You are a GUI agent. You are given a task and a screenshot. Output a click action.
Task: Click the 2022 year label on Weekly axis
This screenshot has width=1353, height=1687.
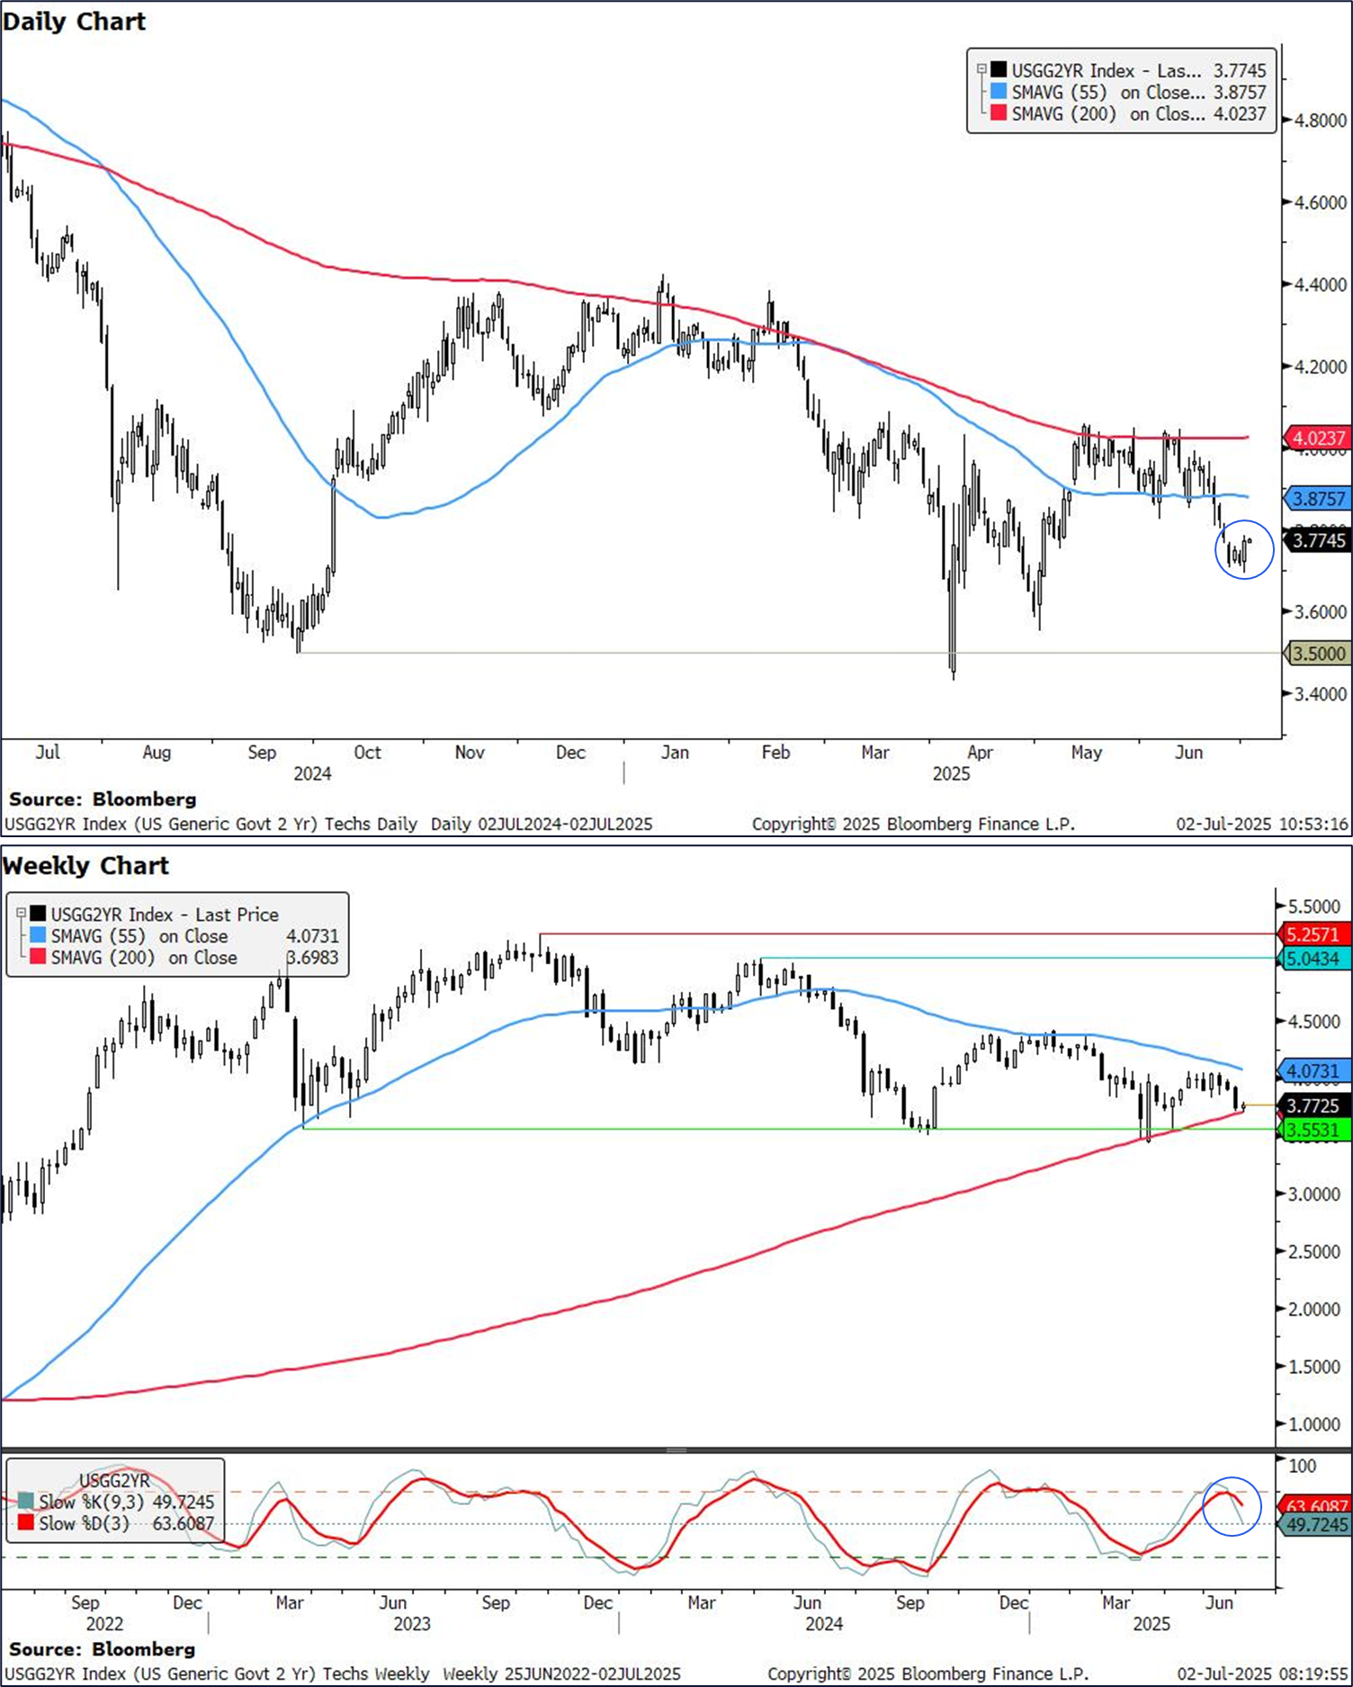point(104,1624)
